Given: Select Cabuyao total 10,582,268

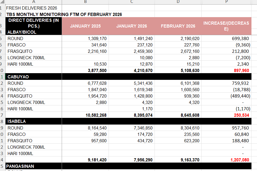Looking at the screenshot, I should point(85,115).
